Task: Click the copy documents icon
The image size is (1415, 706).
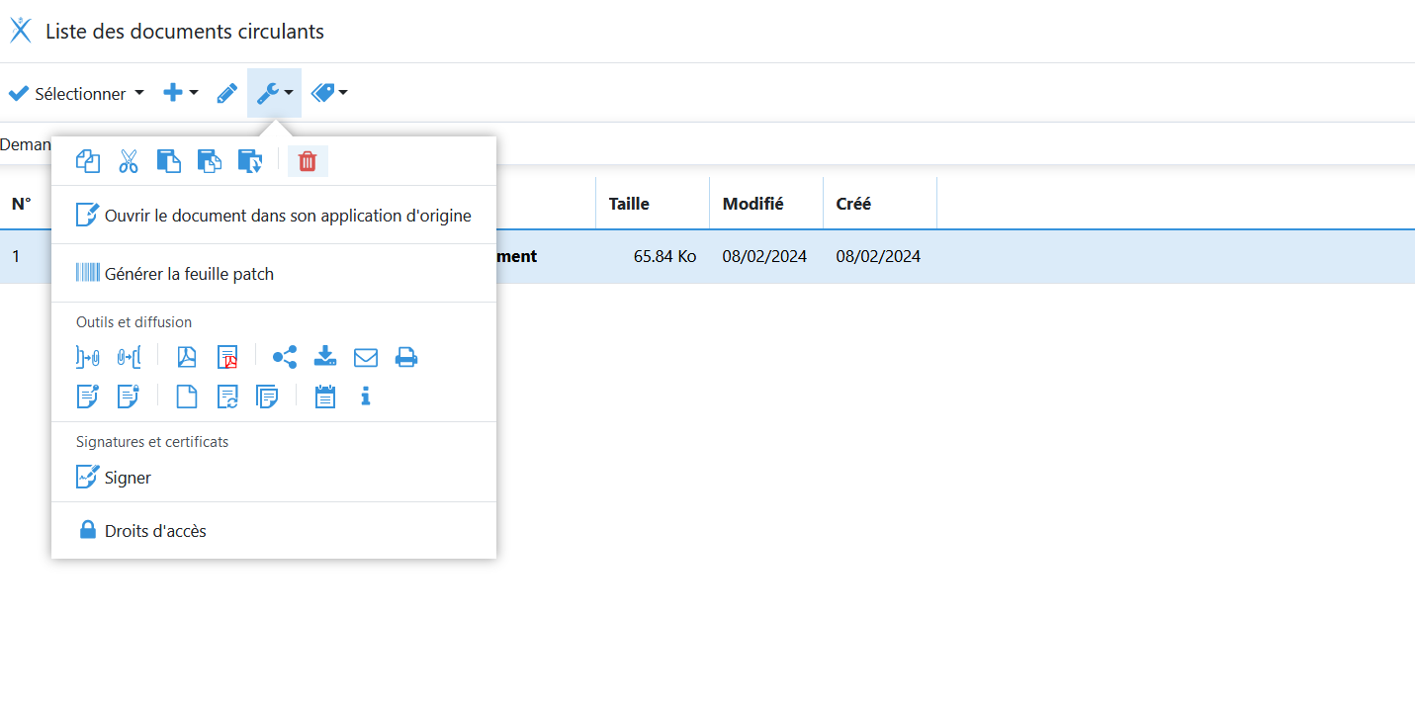Action: coord(88,161)
